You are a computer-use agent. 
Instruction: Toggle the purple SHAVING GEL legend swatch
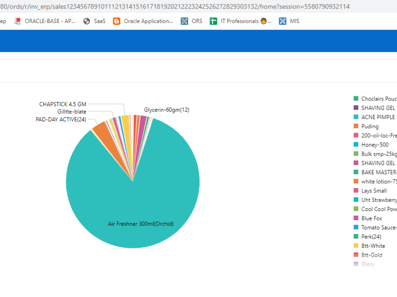tap(356, 108)
